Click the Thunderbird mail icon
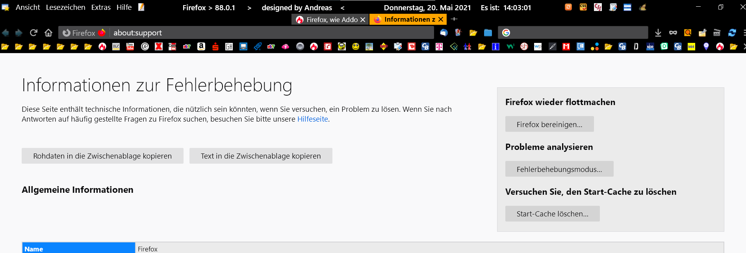This screenshot has height=253, width=746. pos(444,33)
